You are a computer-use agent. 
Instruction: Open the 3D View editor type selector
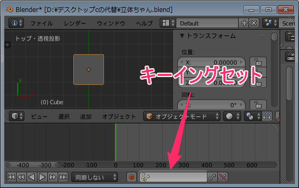(17, 116)
